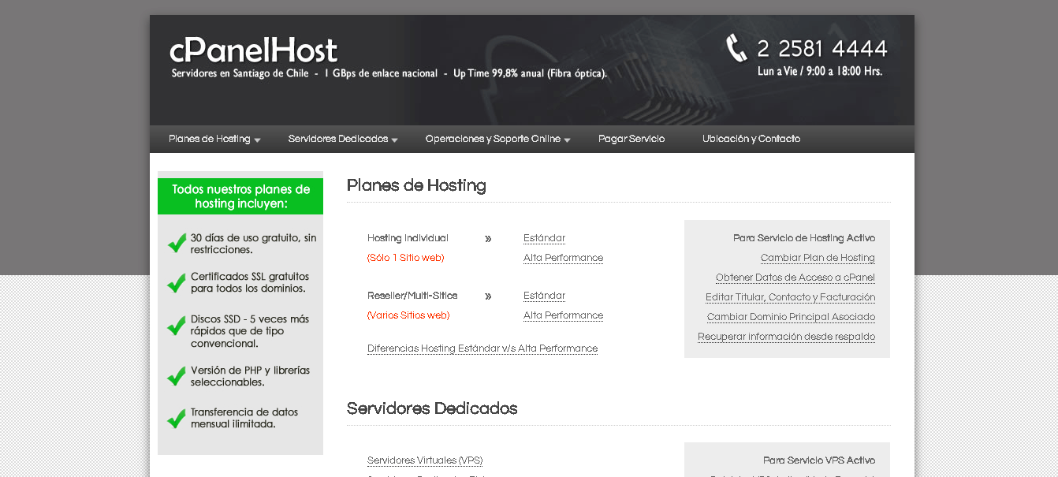Open Alta Performance link for Reseller/Multi-Sitios
1058x477 pixels.
point(563,315)
